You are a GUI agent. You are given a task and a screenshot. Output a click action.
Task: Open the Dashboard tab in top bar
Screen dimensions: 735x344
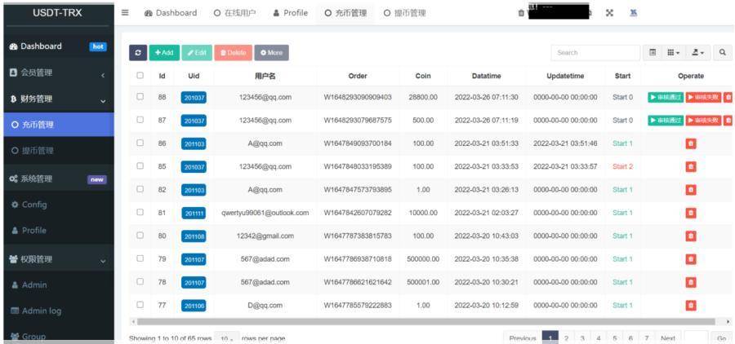click(x=171, y=13)
